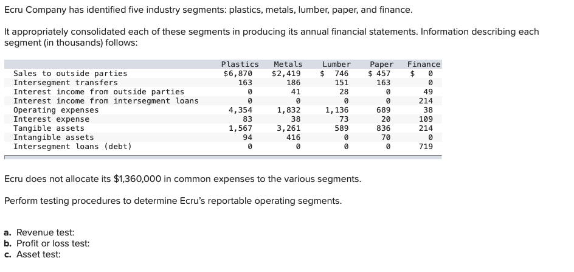Click the 1,567 Plastics tangible assets value
The image size is (574, 272).
click(x=241, y=128)
